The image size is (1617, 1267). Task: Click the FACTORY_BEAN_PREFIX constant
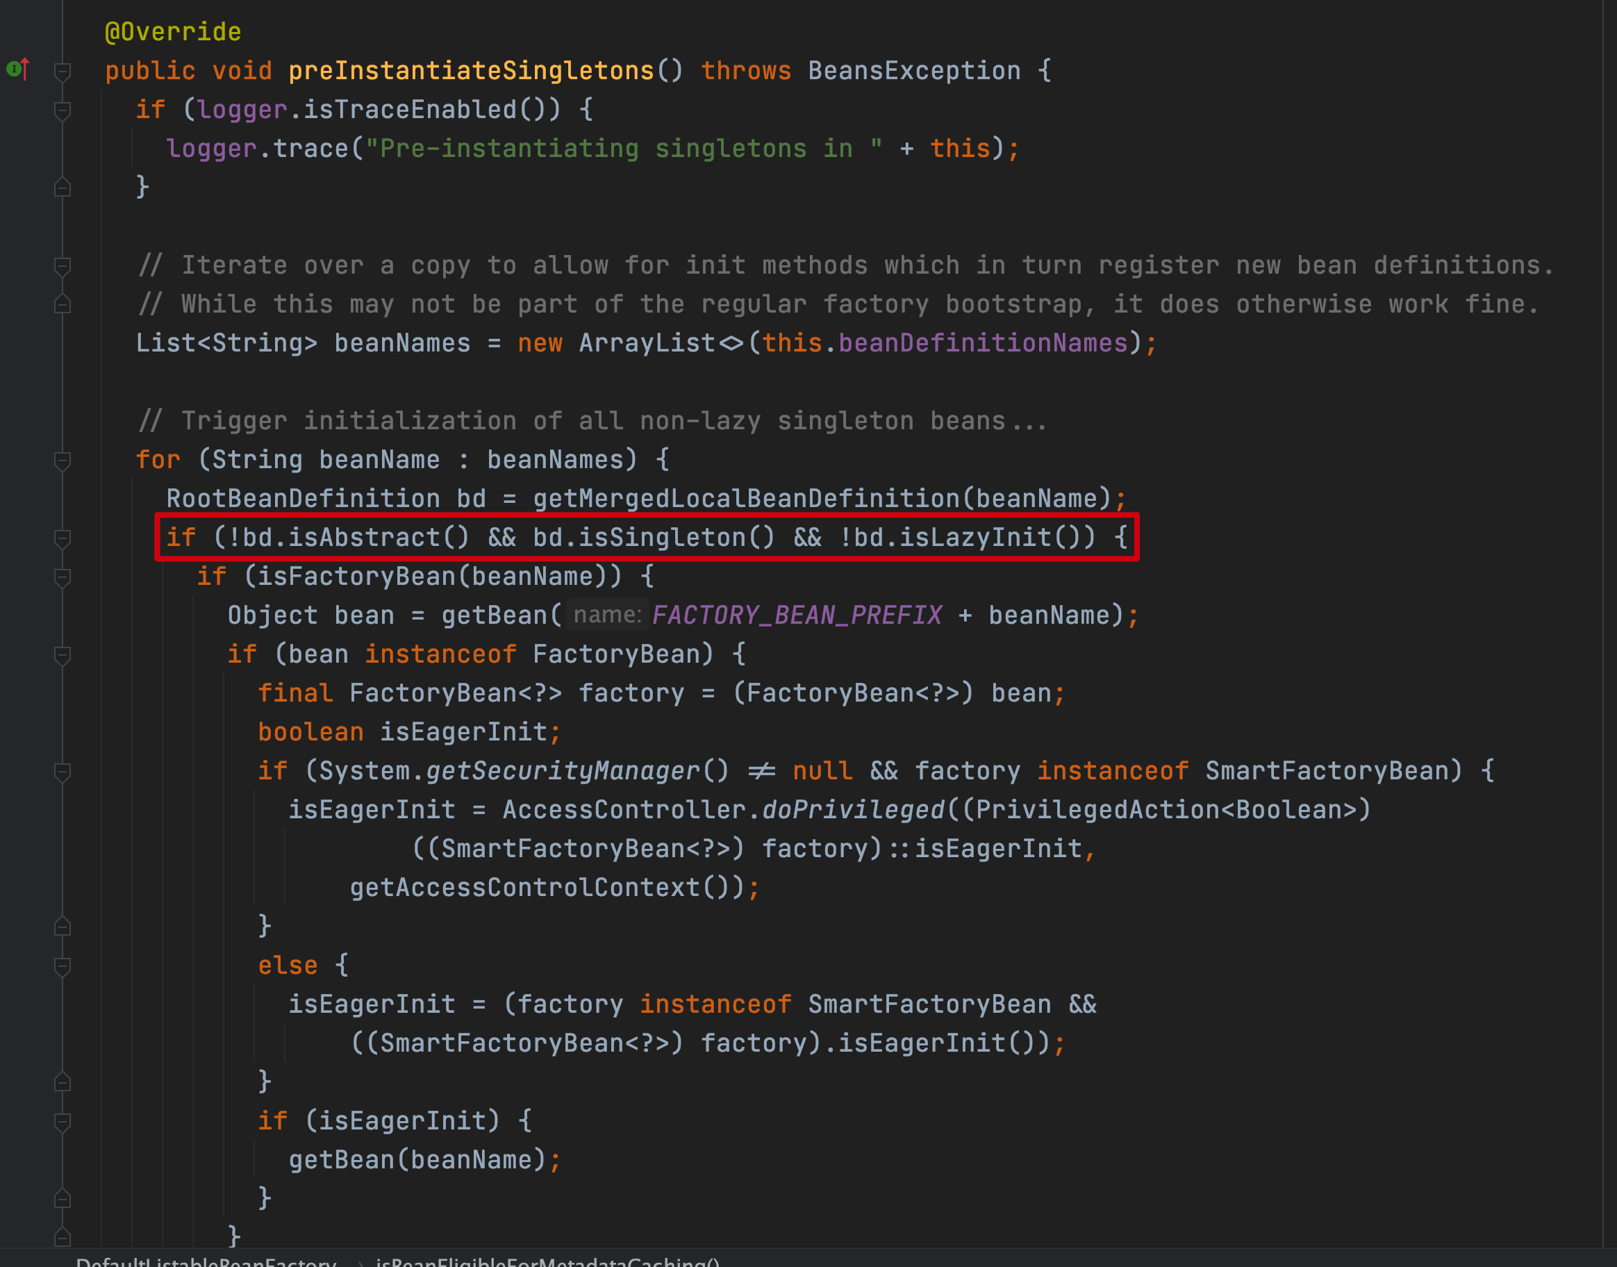click(797, 615)
